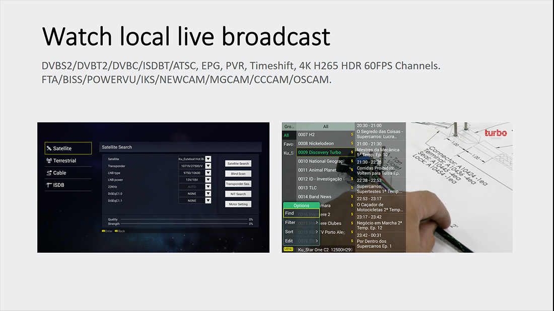The width and height of the screenshot is (554, 311).
Task: Click the dollar icon beside 0014 Band News
Action: pos(352,196)
